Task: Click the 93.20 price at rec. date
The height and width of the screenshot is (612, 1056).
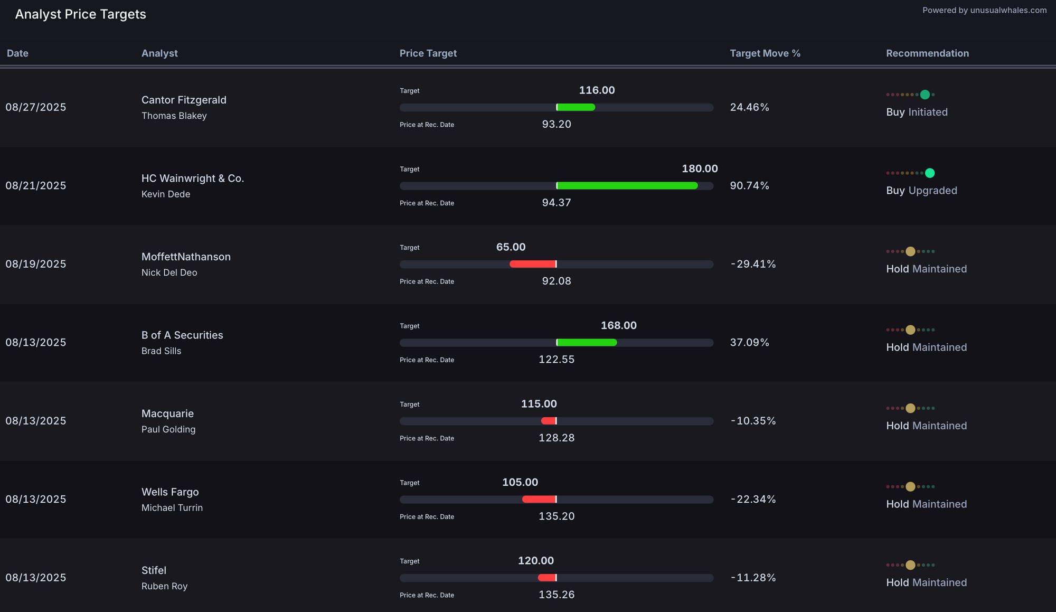Action: coord(557,125)
